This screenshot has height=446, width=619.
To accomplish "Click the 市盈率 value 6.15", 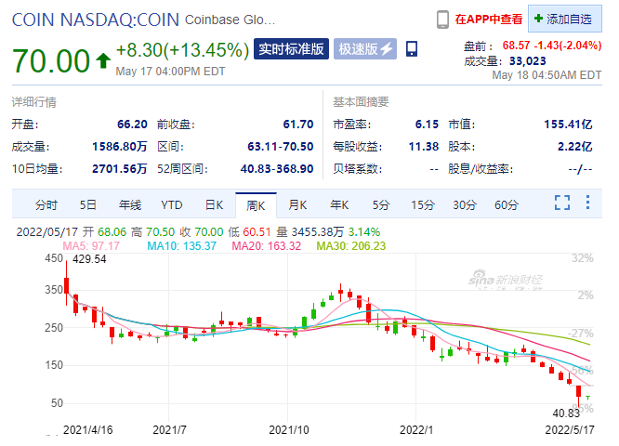I will (427, 125).
